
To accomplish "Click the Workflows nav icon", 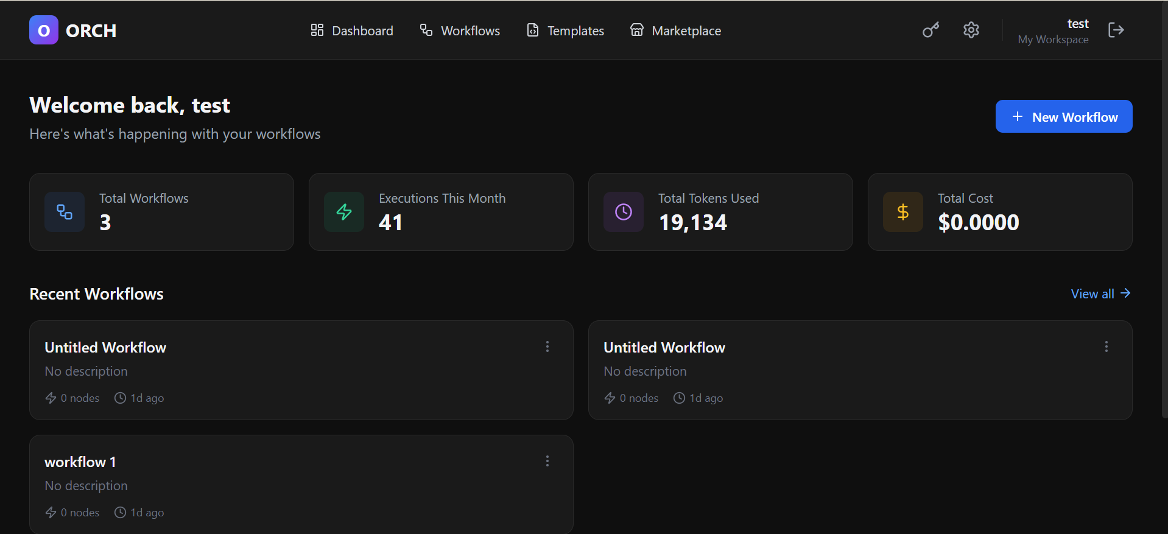I will (x=426, y=30).
